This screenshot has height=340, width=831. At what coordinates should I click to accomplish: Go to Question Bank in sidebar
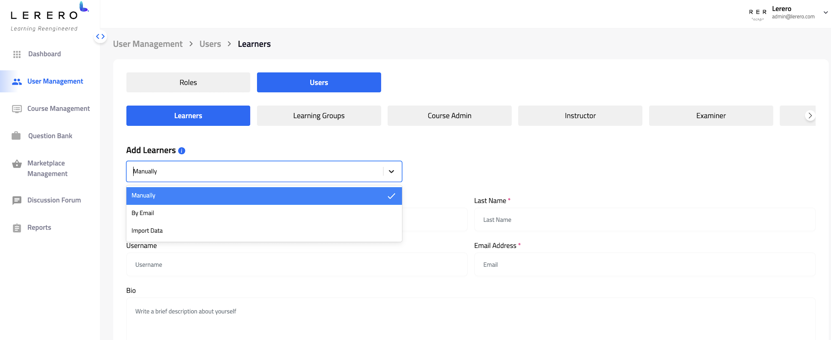[x=50, y=136]
